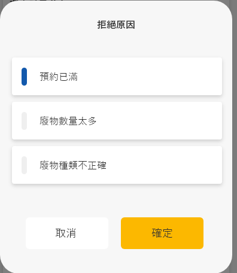The height and width of the screenshot is (273, 237).
Task: Confirm with the yellow 確定 button
Action: (x=162, y=233)
